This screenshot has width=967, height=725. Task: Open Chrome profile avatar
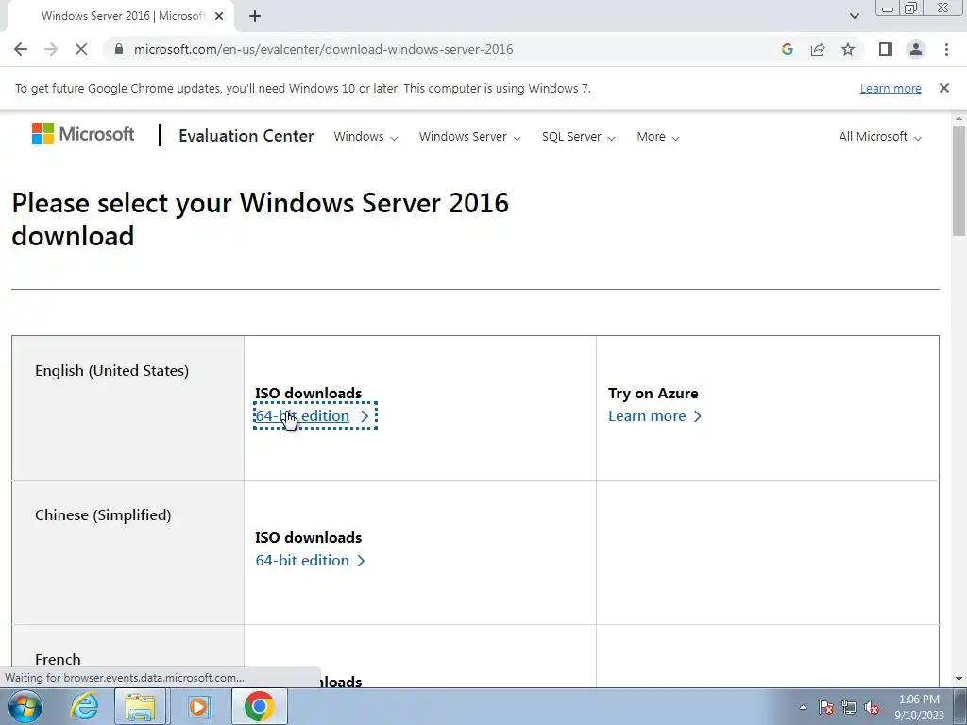pos(916,49)
